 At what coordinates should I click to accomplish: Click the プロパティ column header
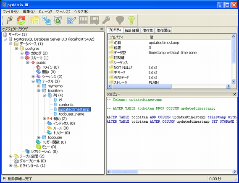coord(127,37)
